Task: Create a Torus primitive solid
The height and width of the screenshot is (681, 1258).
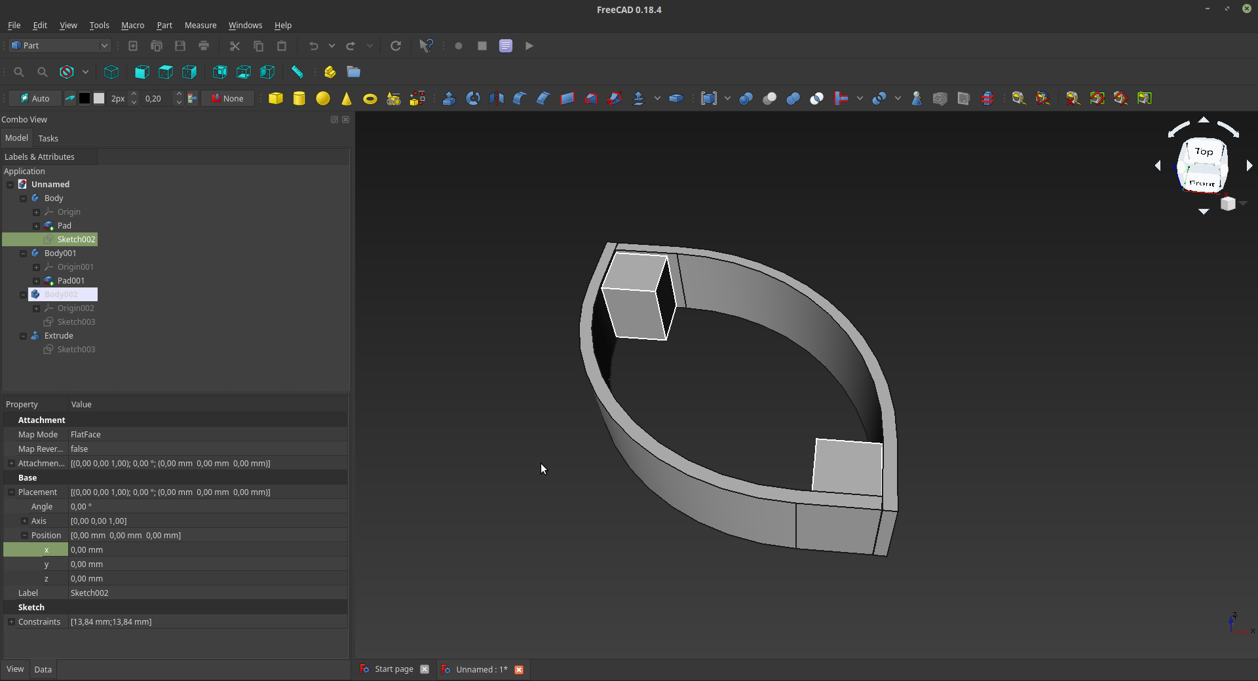Action: pos(370,98)
